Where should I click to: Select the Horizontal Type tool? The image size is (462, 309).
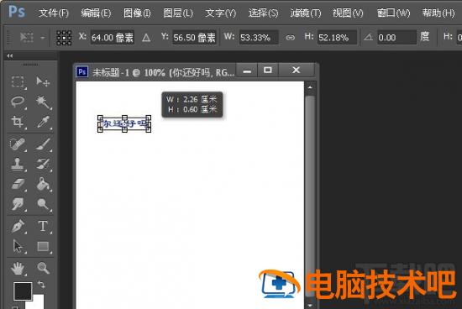(x=43, y=226)
